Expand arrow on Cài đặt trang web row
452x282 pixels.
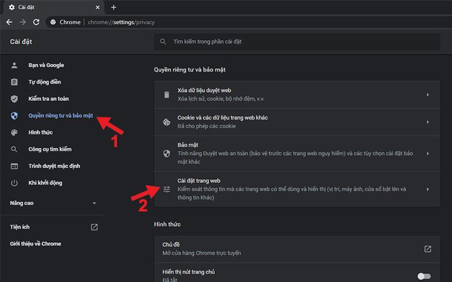[427, 189]
